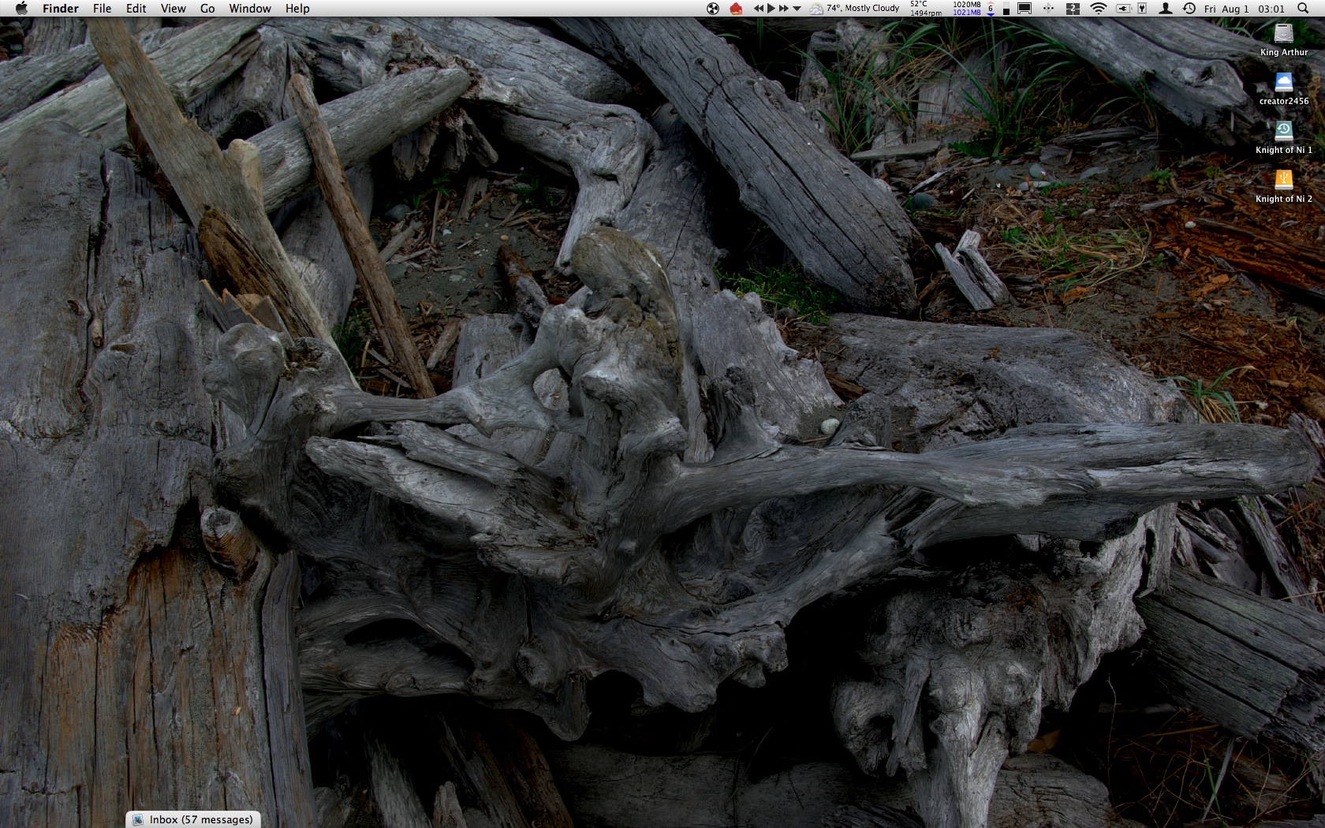Open the File menu
The height and width of the screenshot is (828, 1325).
102,9
